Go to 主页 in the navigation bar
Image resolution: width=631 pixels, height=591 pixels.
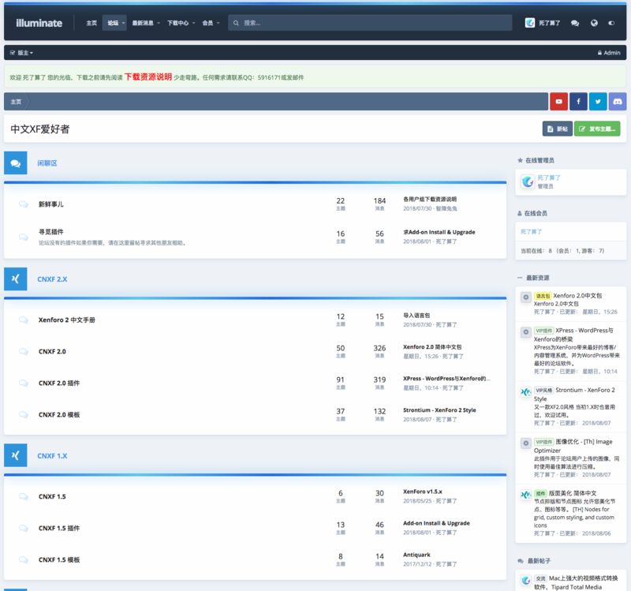coord(91,23)
